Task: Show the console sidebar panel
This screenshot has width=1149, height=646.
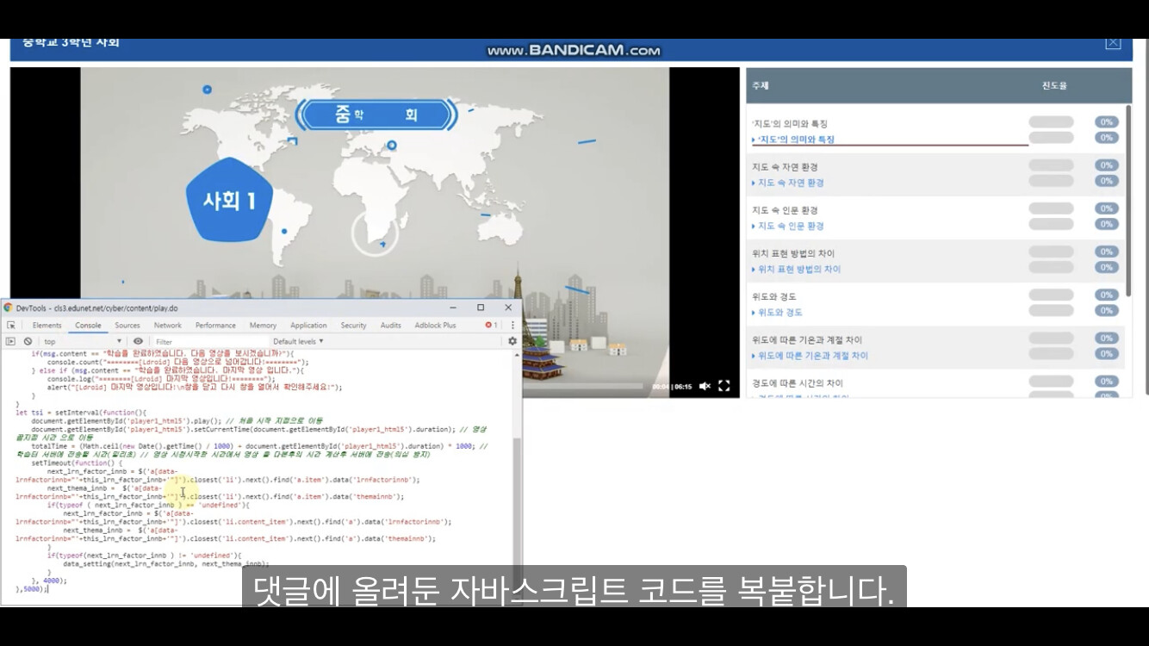Action: pyautogui.click(x=11, y=342)
